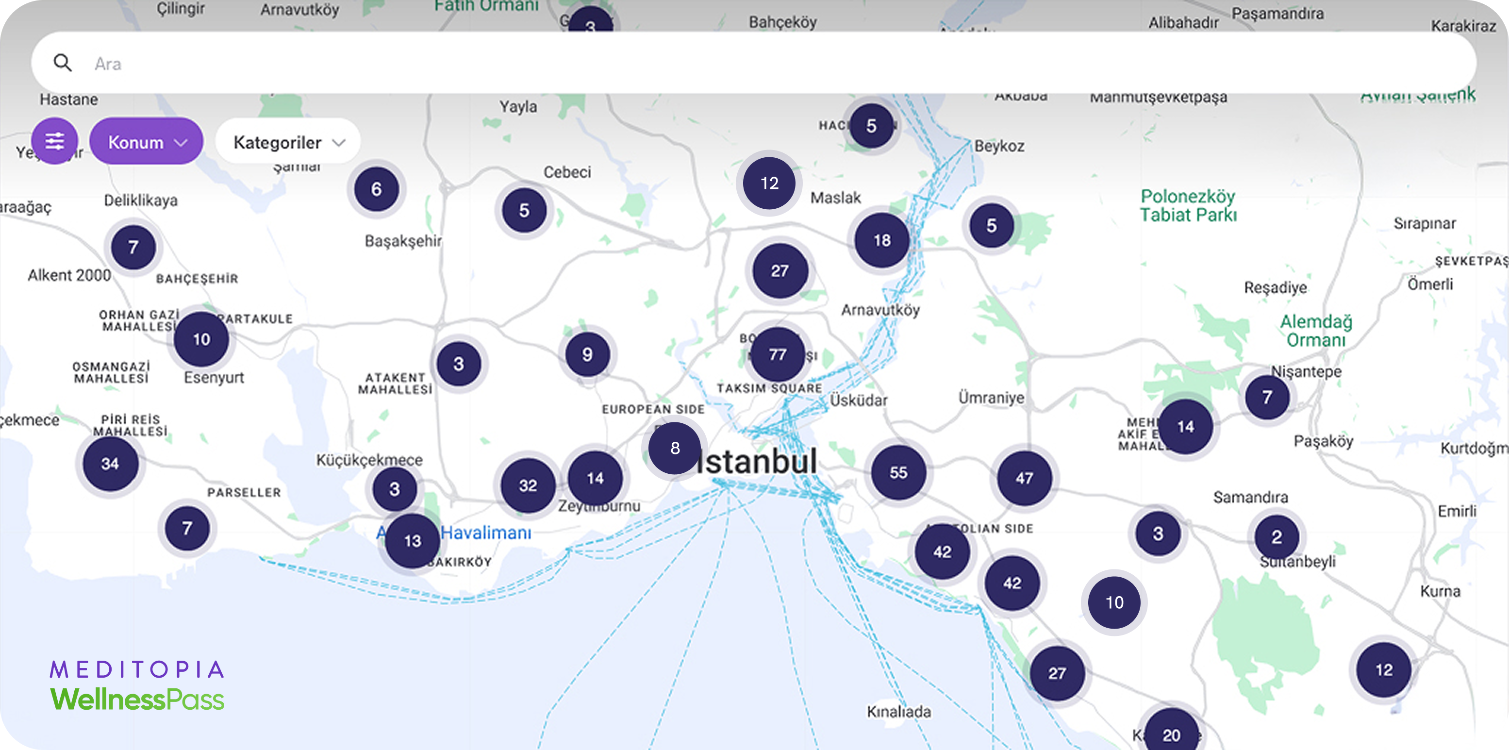Open the 55 cluster marker
Screen dimensions: 1509x750
point(898,472)
